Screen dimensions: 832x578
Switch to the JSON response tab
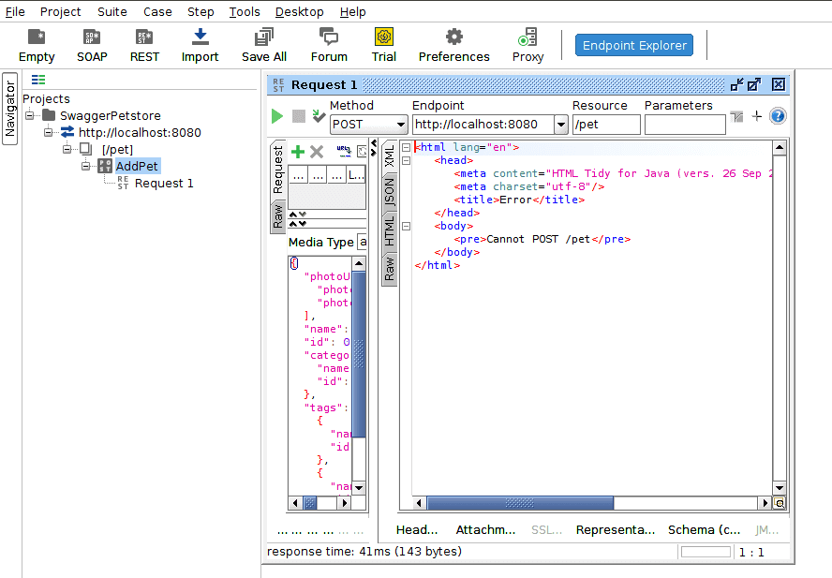390,192
